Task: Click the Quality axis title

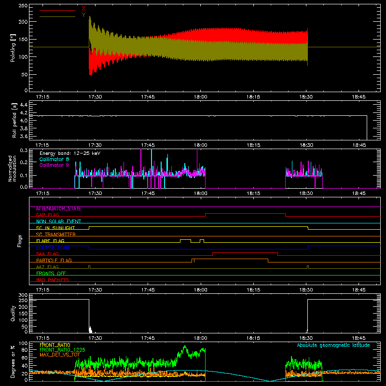Action: pyautogui.click(x=13, y=313)
